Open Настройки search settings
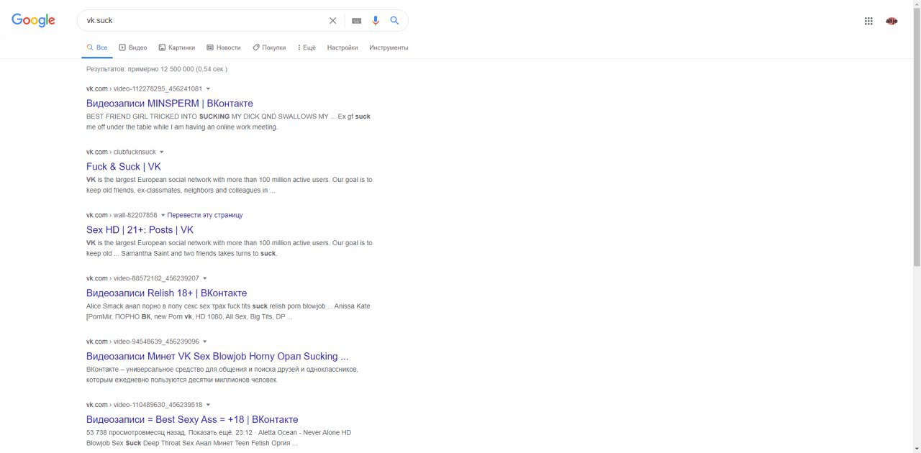The width and height of the screenshot is (921, 453). [342, 47]
